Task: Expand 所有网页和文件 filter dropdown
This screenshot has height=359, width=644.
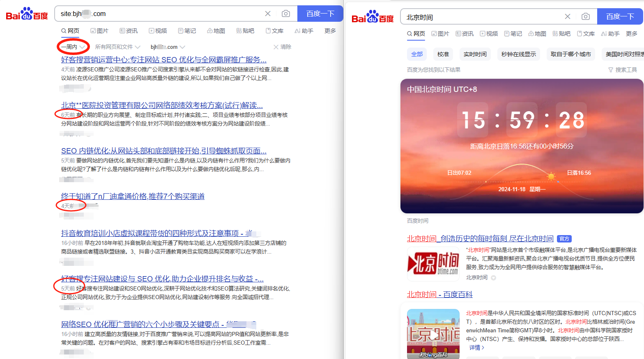Action: point(118,47)
